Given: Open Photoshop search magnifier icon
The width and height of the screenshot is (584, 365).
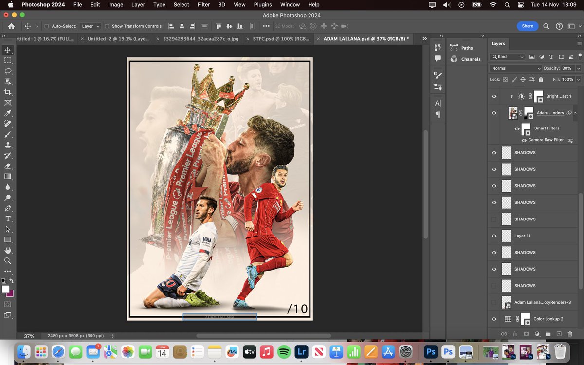Looking at the screenshot, I should click(x=546, y=26).
